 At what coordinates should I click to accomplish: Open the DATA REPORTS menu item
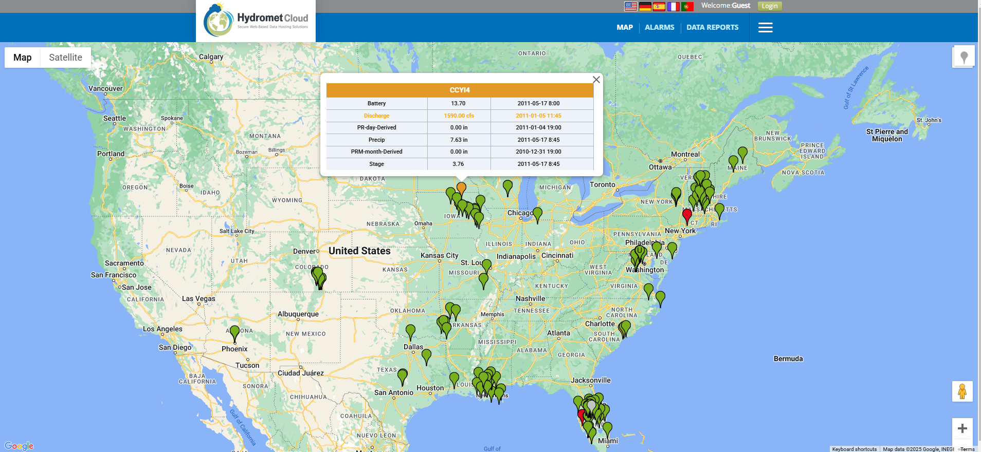(x=713, y=28)
